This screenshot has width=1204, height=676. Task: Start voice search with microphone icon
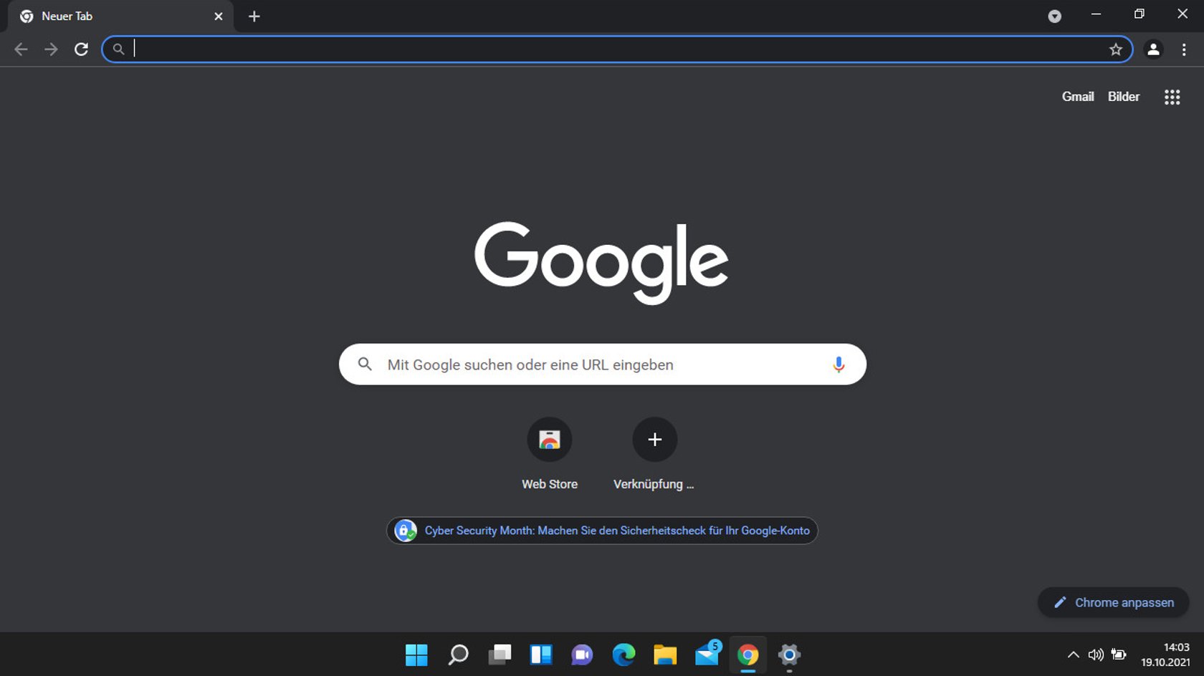pos(838,364)
